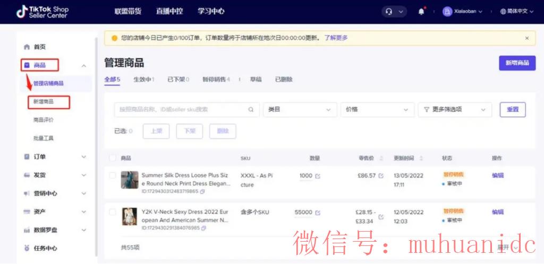Check the Summer Silk Dress row checkbox
The width and height of the screenshot is (544, 264).
click(112, 175)
